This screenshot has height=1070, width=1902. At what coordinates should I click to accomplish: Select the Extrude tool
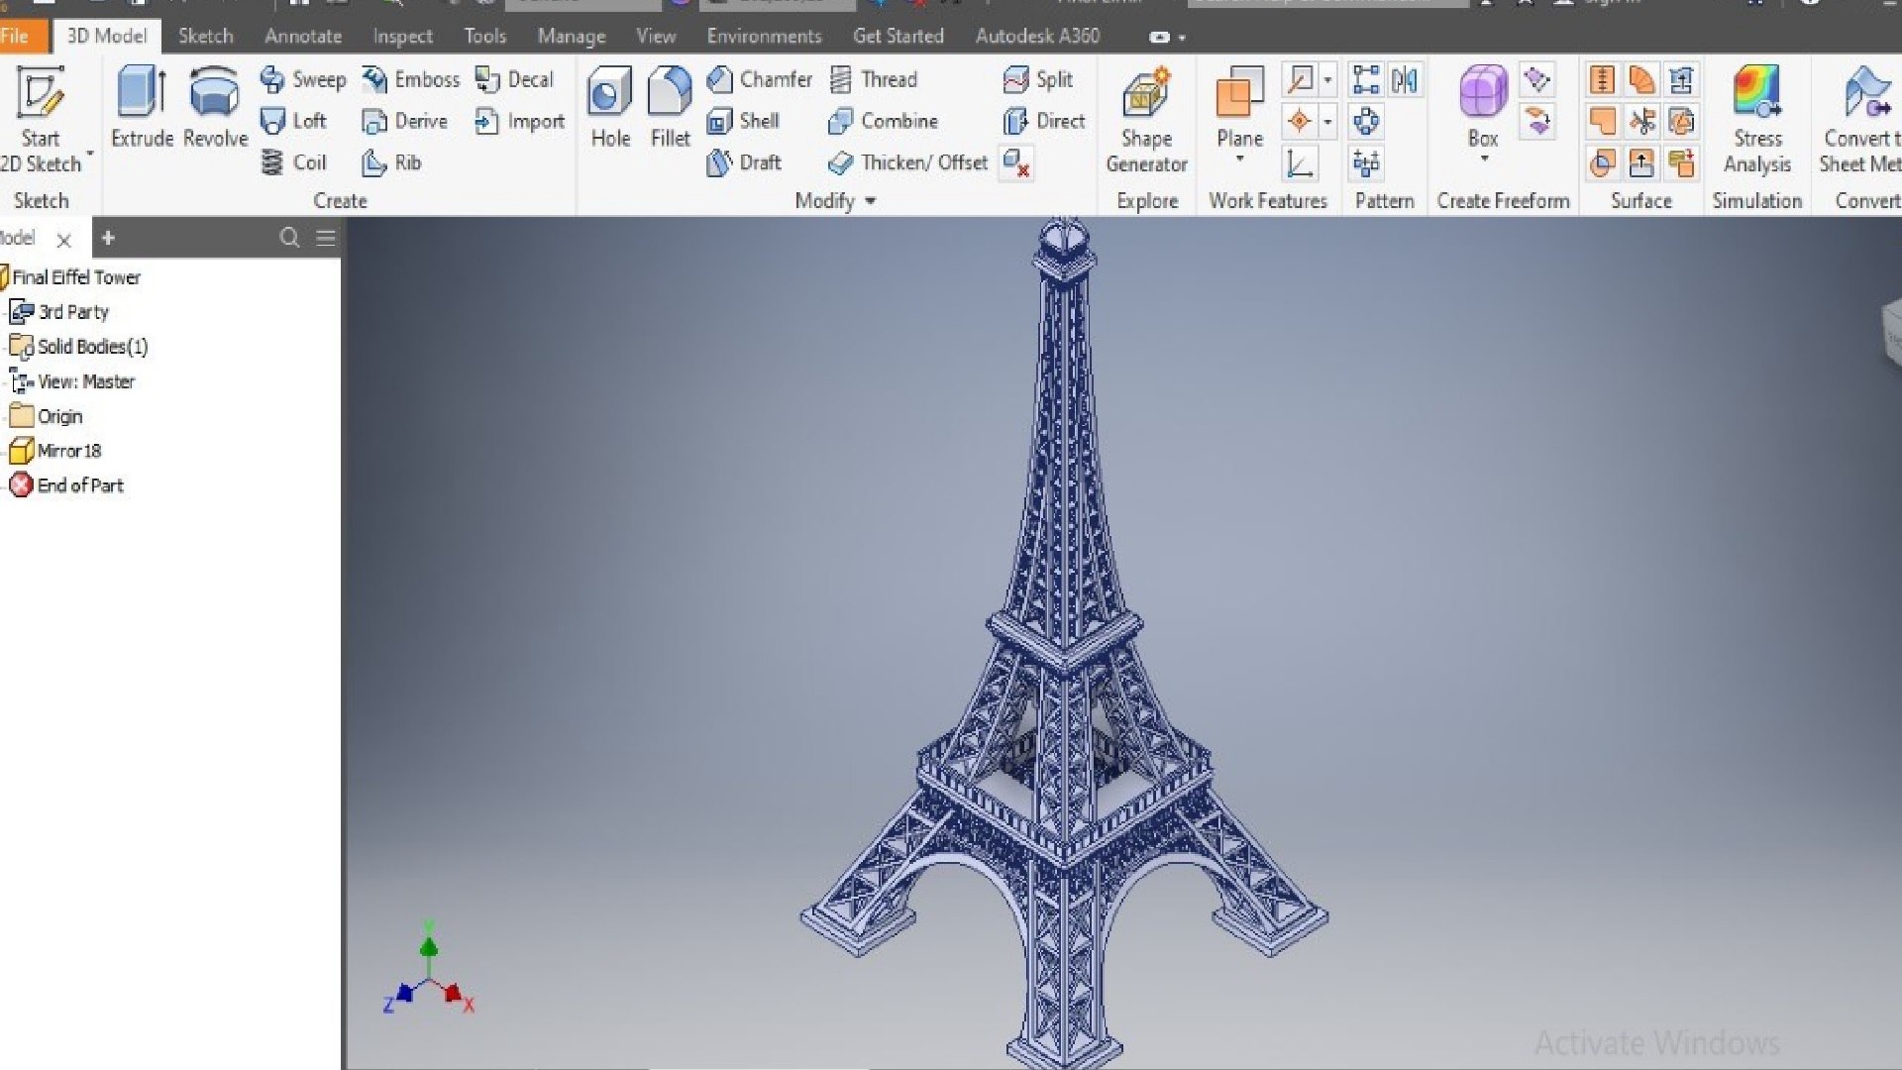point(142,107)
